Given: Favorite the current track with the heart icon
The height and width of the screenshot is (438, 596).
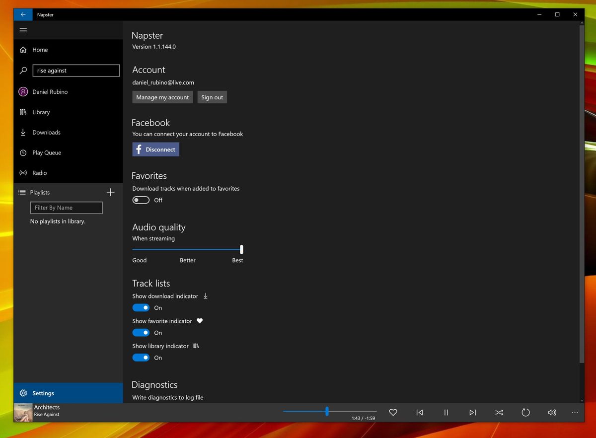Looking at the screenshot, I should (x=393, y=412).
